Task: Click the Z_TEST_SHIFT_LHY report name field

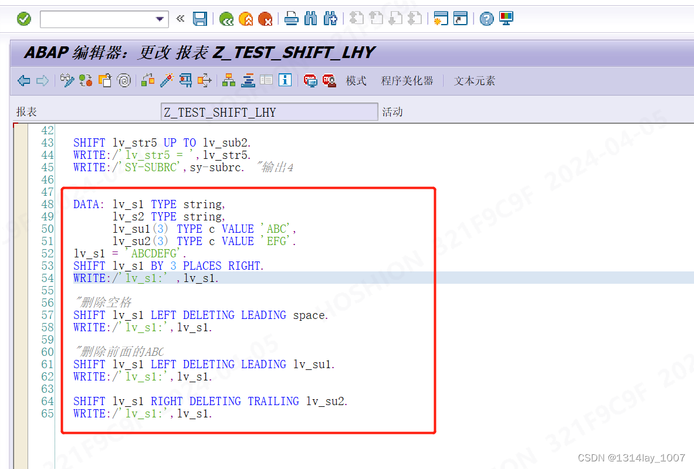Action: (x=269, y=111)
